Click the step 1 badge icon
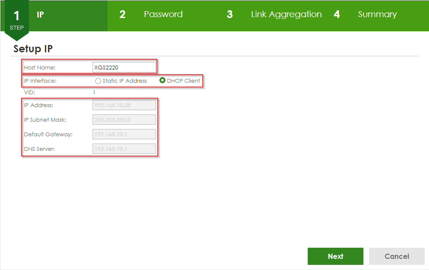 [x=17, y=19]
